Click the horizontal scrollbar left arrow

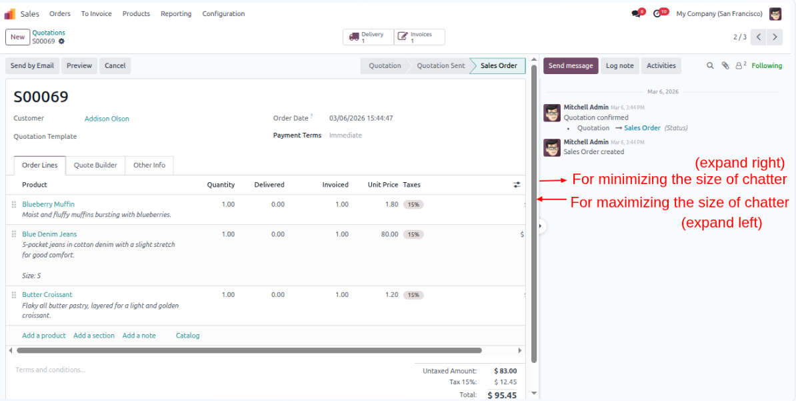11,350
